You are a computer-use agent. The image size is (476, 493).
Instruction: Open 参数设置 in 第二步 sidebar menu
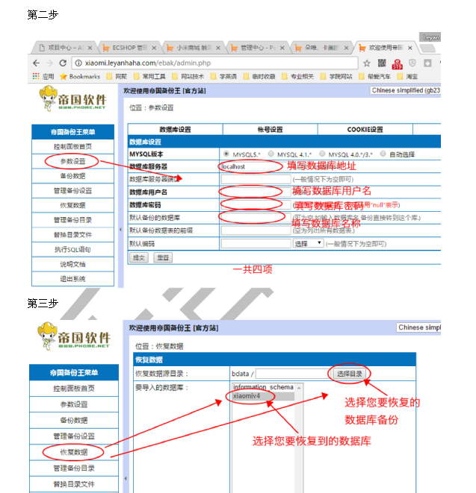pyautogui.click(x=72, y=161)
